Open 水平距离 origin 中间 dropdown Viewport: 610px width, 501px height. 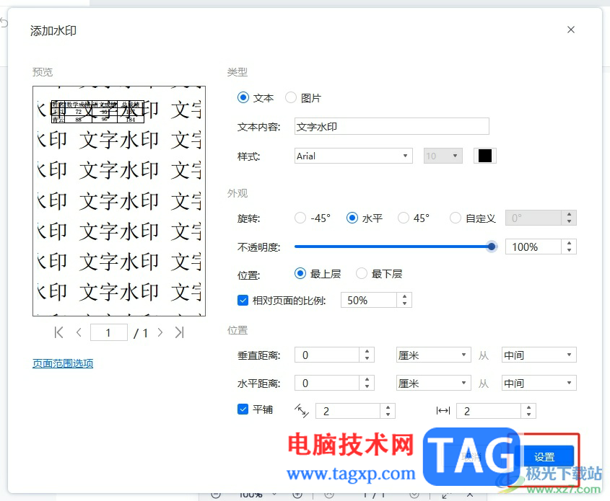coord(539,383)
